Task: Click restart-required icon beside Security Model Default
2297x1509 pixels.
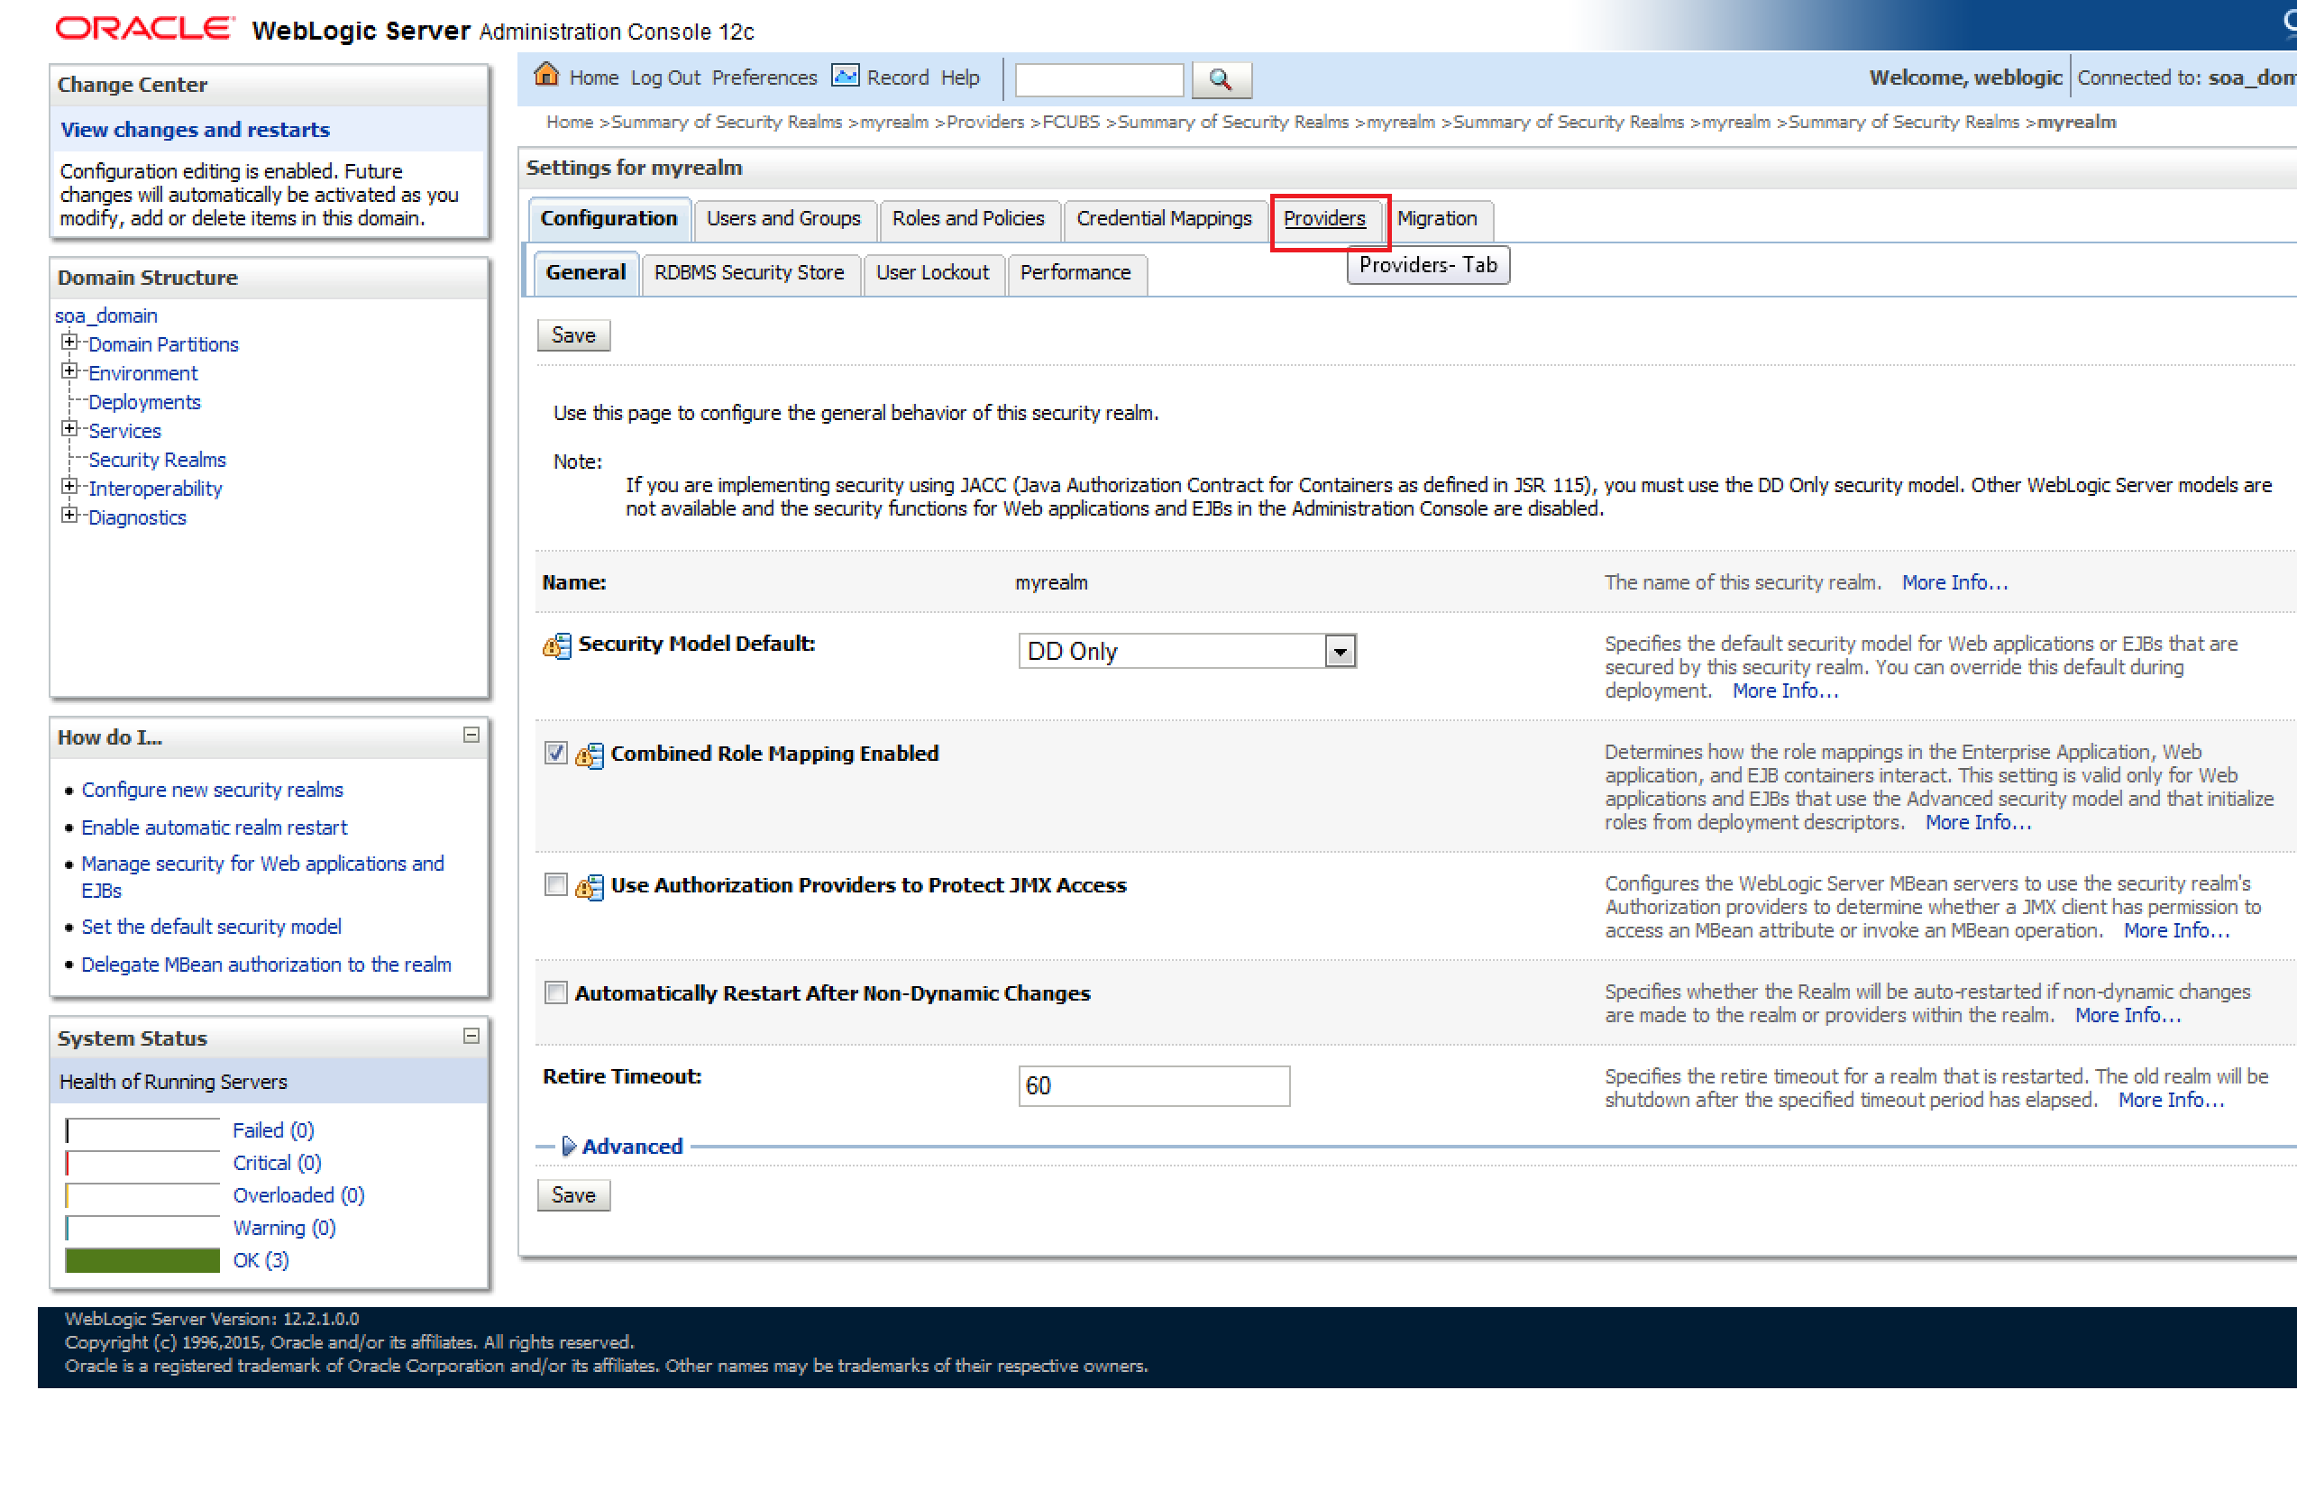Action: tap(556, 645)
